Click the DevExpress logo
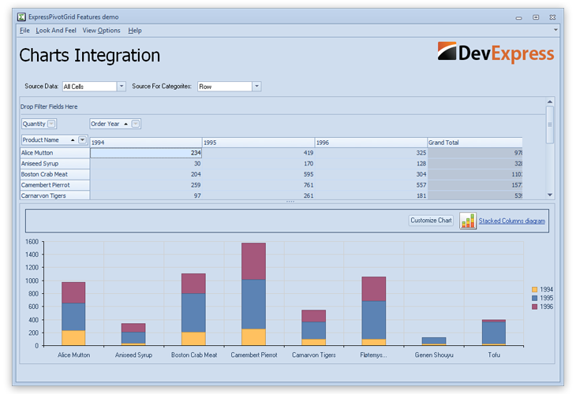The image size is (576, 394). (496, 54)
